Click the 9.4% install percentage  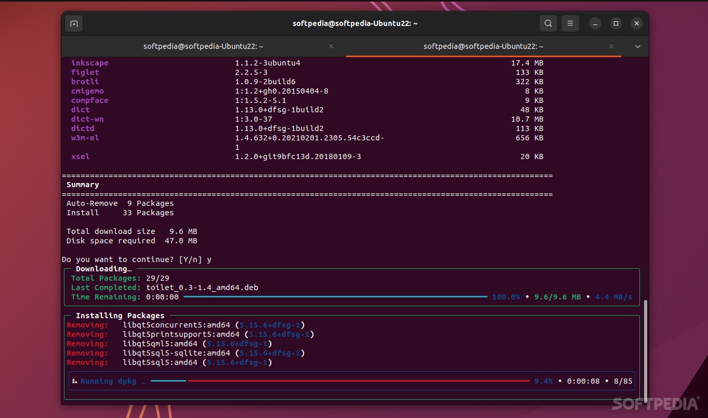(544, 381)
